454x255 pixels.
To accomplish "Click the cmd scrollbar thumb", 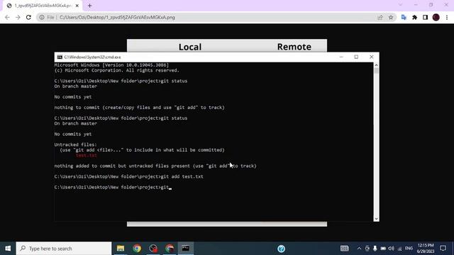I will tap(376, 71).
